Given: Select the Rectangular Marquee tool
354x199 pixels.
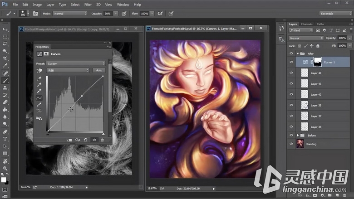Looking at the screenshot, I should coord(5,37).
